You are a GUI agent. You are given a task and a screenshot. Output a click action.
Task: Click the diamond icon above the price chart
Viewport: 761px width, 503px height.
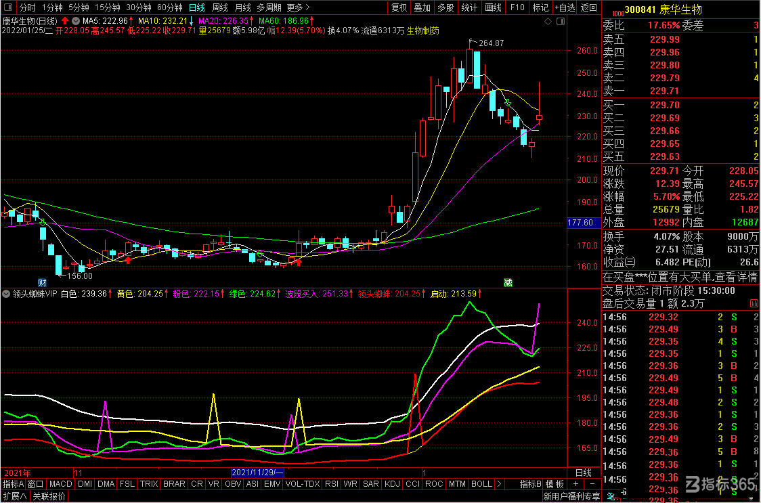[x=548, y=22]
